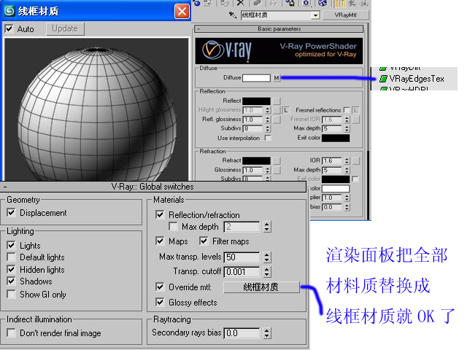Click the map slot button beside Refract color
The image size is (467, 350).
click(277, 160)
